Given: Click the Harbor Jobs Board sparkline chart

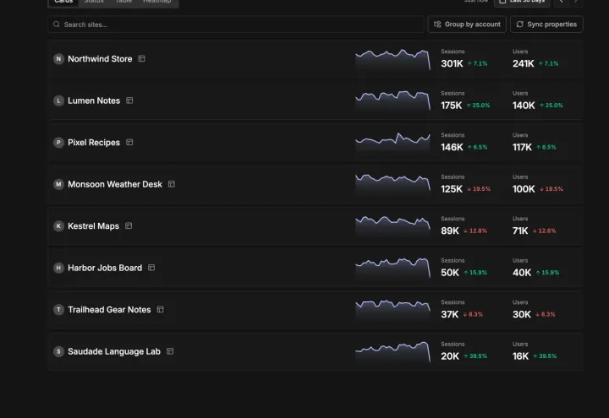Looking at the screenshot, I should coord(392,269).
